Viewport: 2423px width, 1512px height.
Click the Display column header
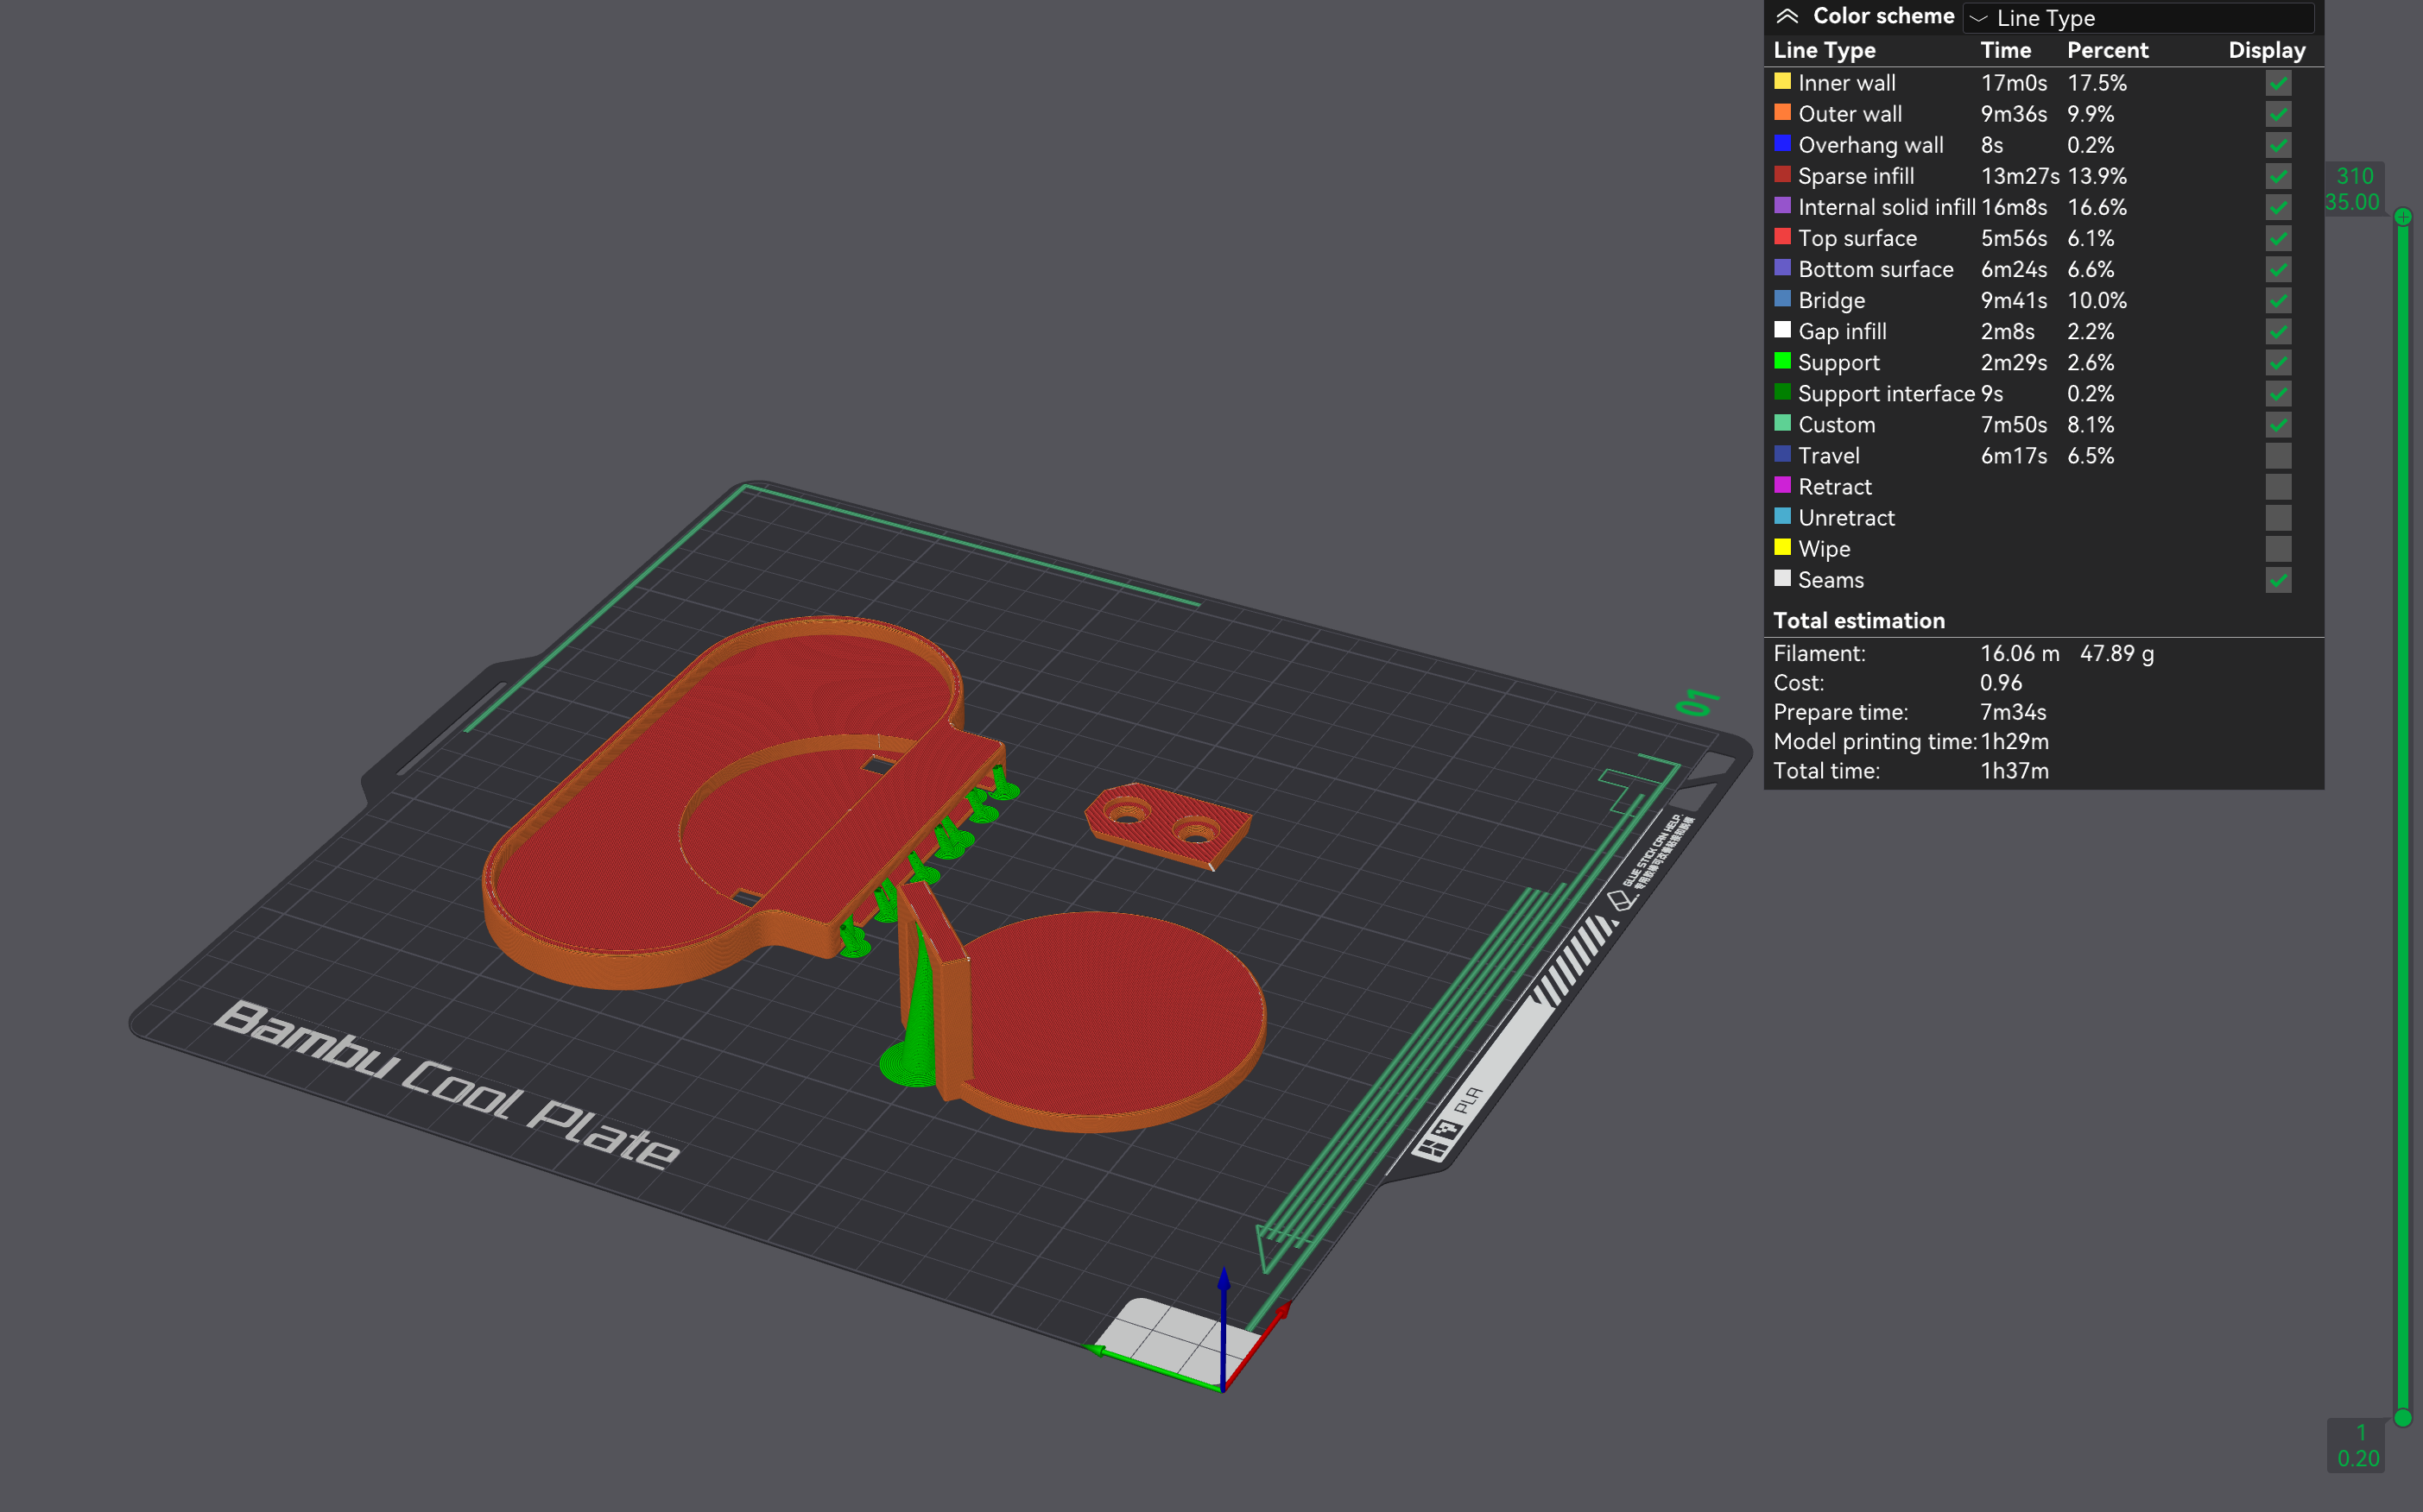coord(2266,50)
